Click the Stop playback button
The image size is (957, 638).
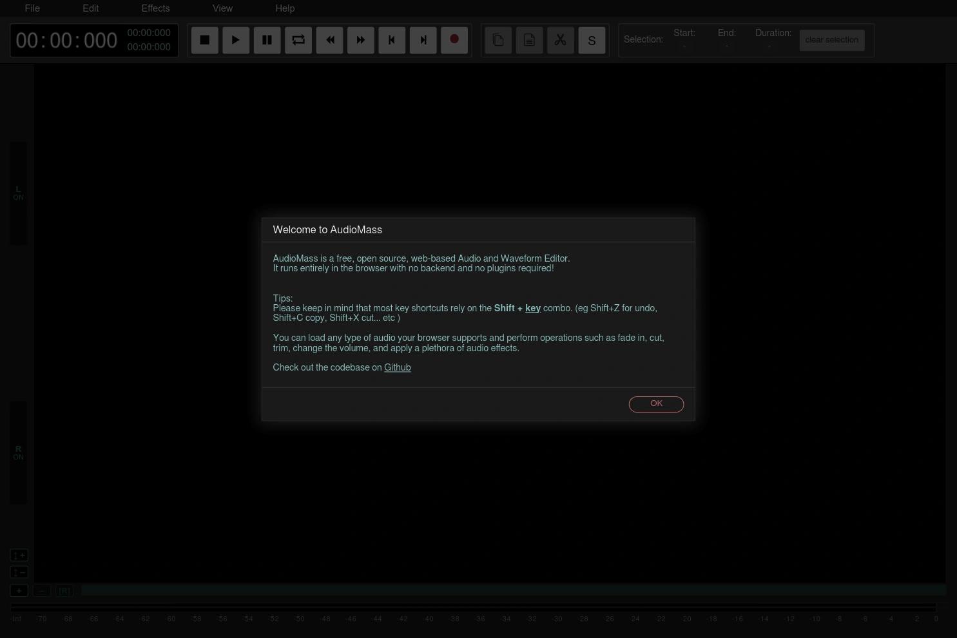(205, 40)
